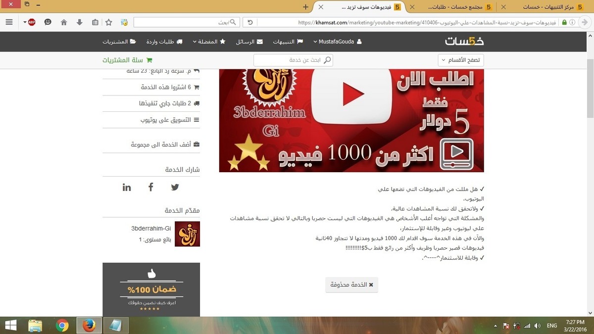
Task: Close the مركز التنبيهات tab
Action: click(x=503, y=7)
